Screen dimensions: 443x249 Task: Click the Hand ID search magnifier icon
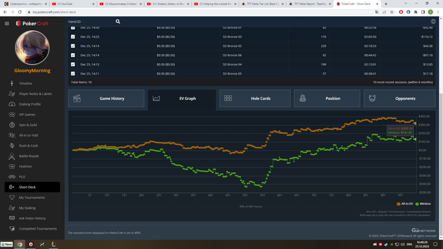point(118,21)
